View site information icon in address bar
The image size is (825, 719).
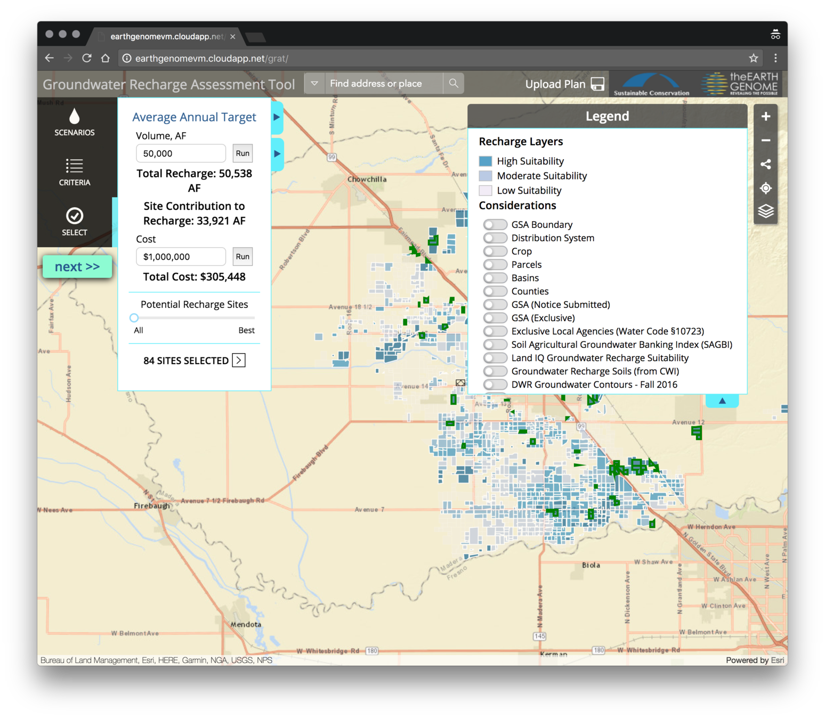point(127,58)
